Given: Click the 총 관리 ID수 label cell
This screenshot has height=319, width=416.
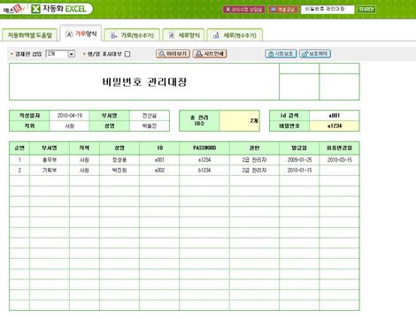Looking at the screenshot, I should pyautogui.click(x=199, y=120).
